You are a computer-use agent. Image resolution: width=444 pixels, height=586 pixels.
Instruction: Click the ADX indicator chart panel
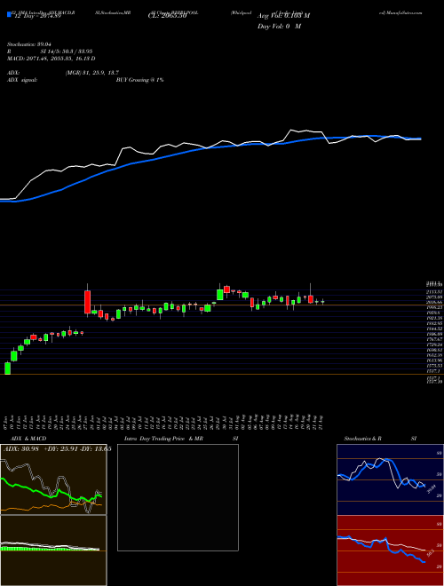tap(53, 479)
